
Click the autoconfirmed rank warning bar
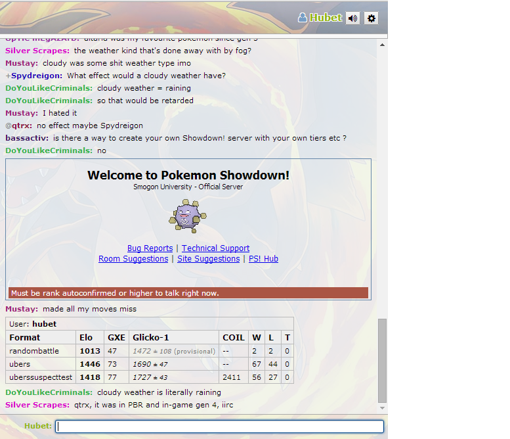pyautogui.click(x=188, y=292)
